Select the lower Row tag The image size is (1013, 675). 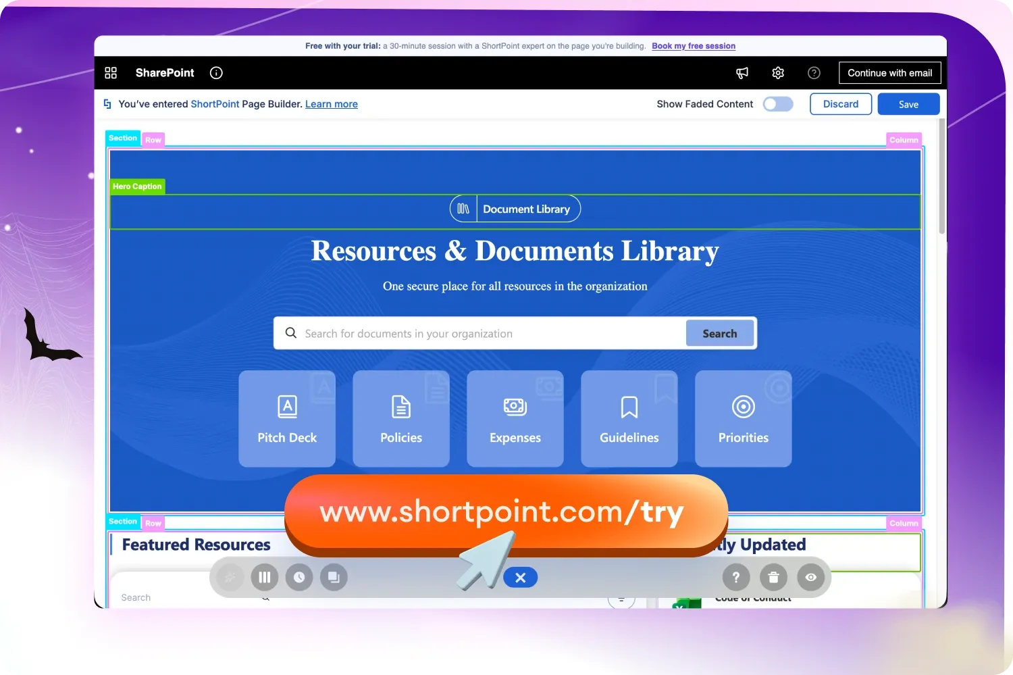153,523
